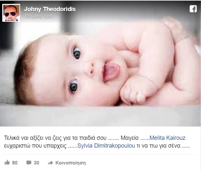Select the Κοινοποίηση share label
The width and height of the screenshot is (201, 170).
[x=71, y=163]
